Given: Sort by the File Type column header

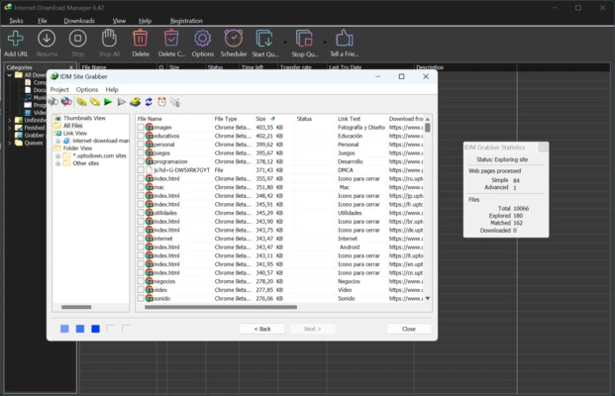Looking at the screenshot, I should (x=233, y=119).
